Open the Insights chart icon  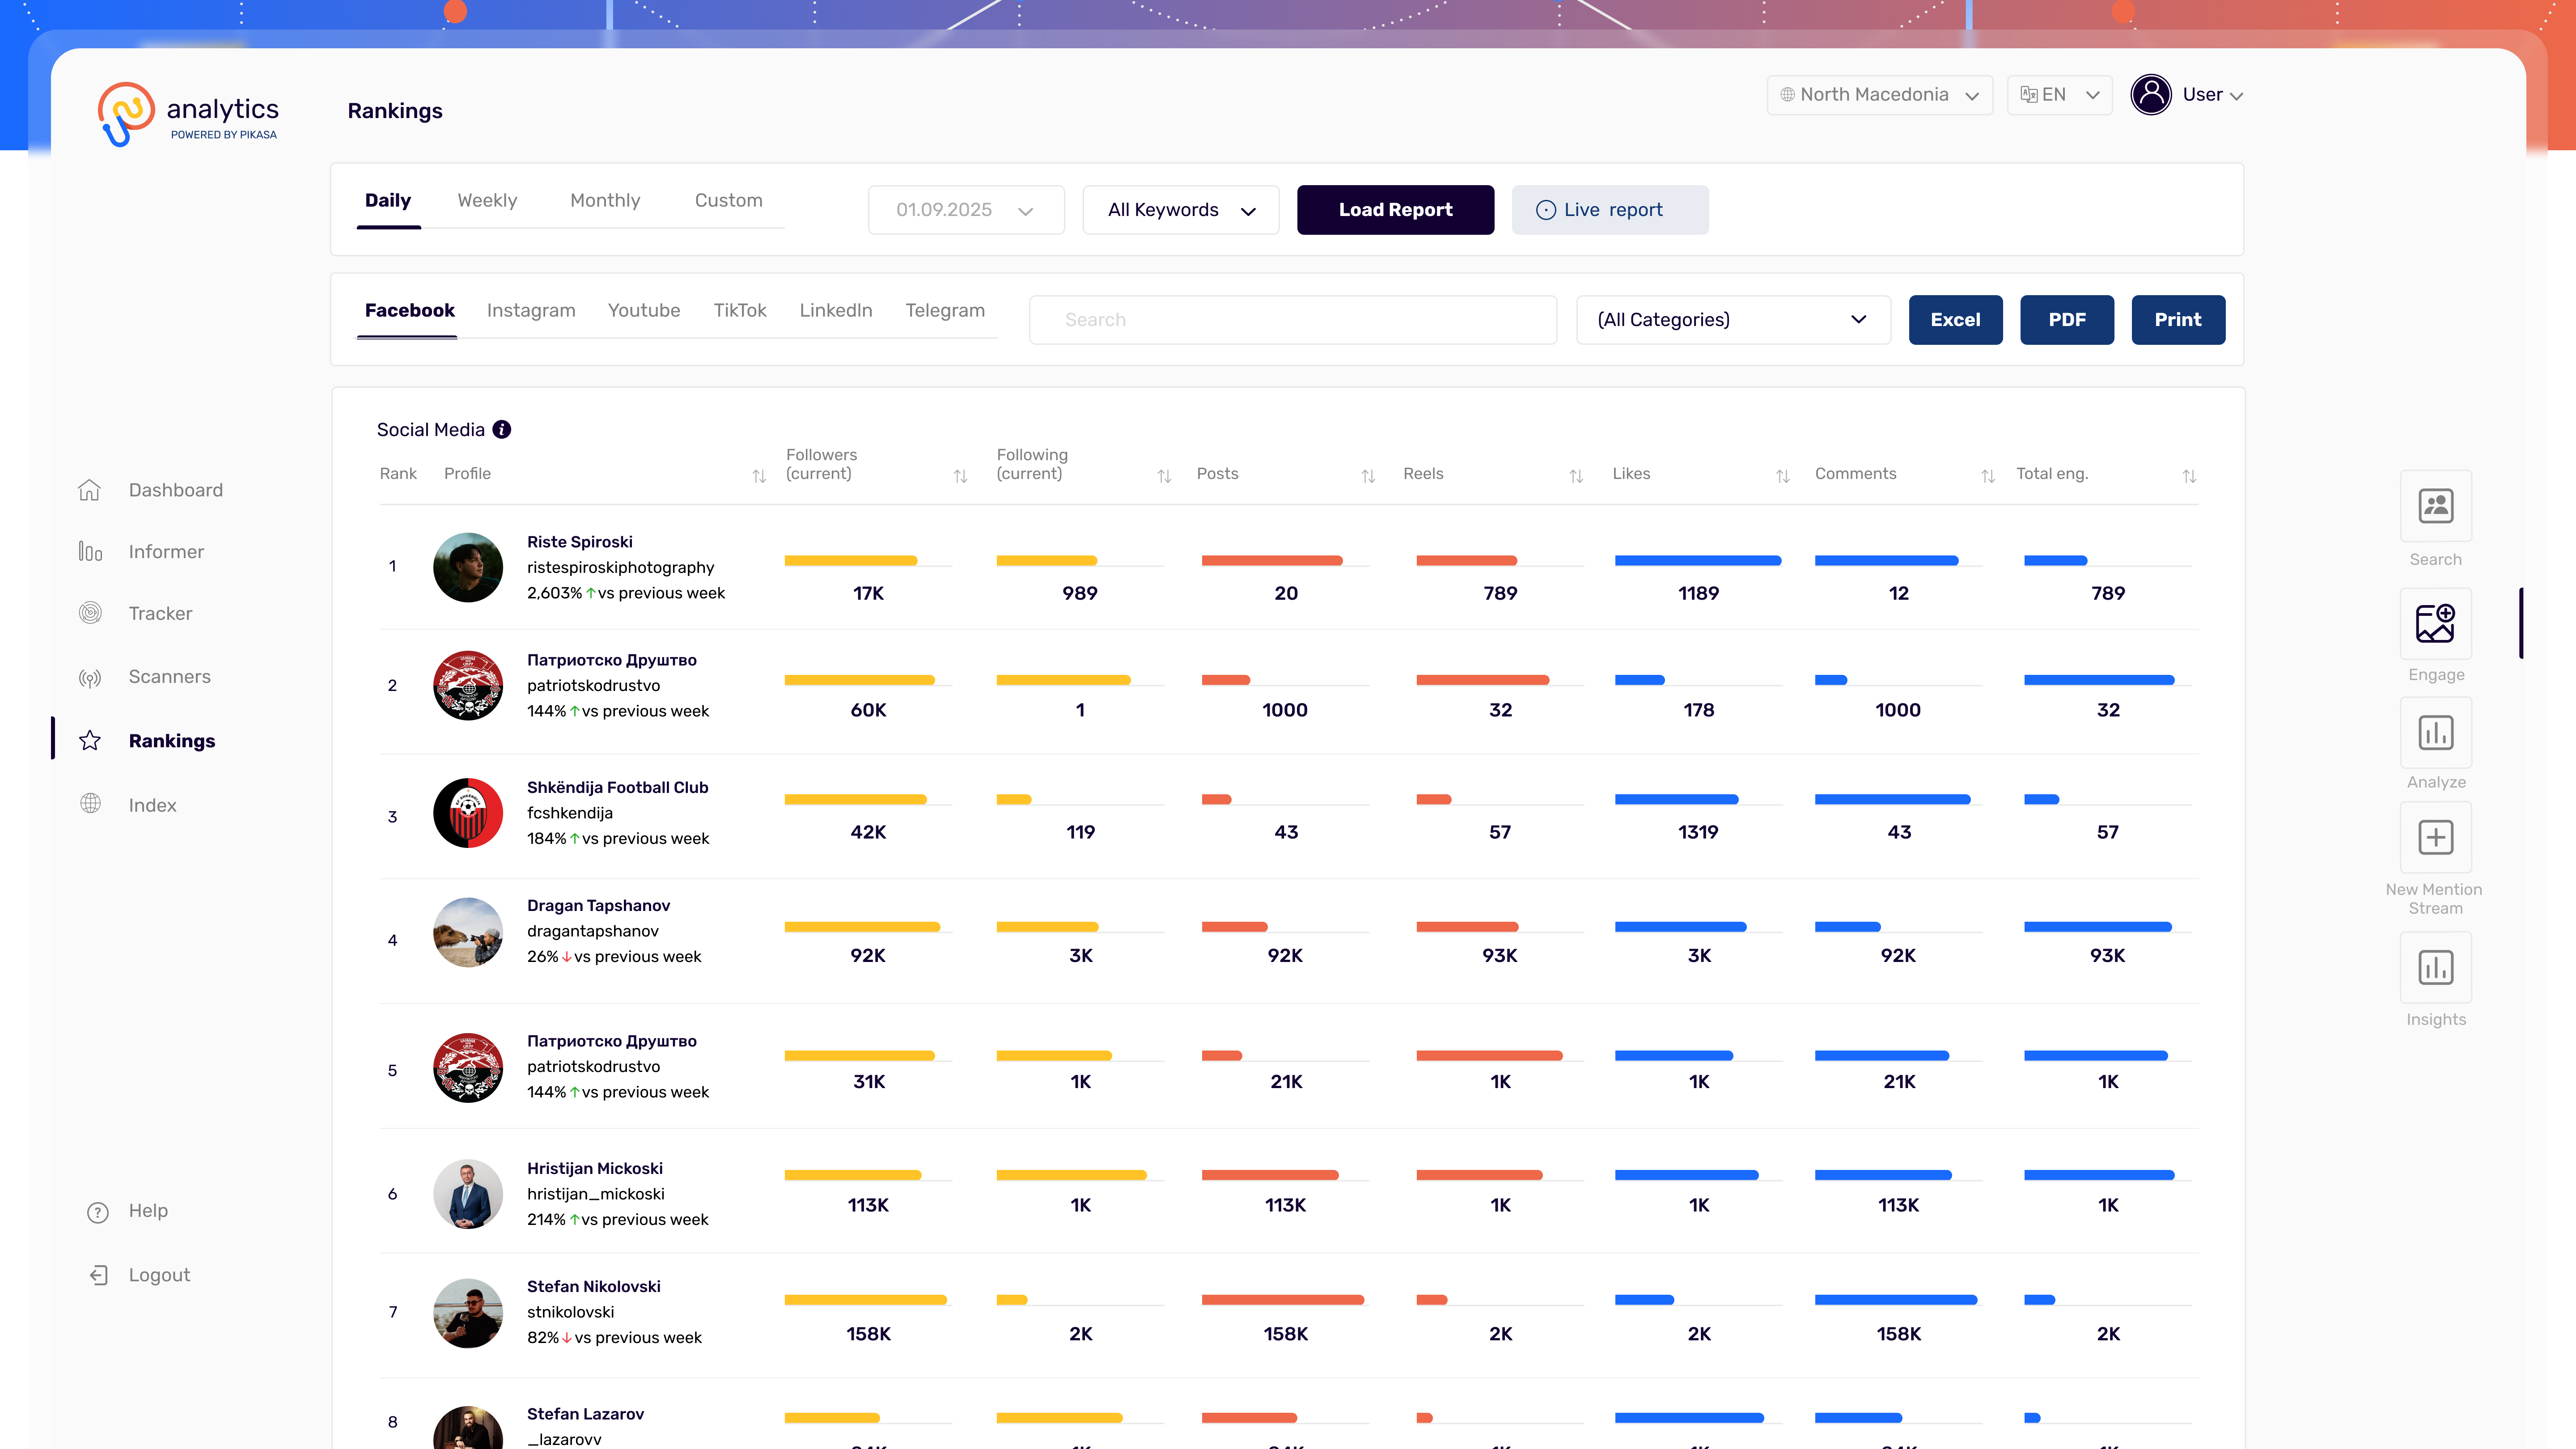(x=2436, y=967)
